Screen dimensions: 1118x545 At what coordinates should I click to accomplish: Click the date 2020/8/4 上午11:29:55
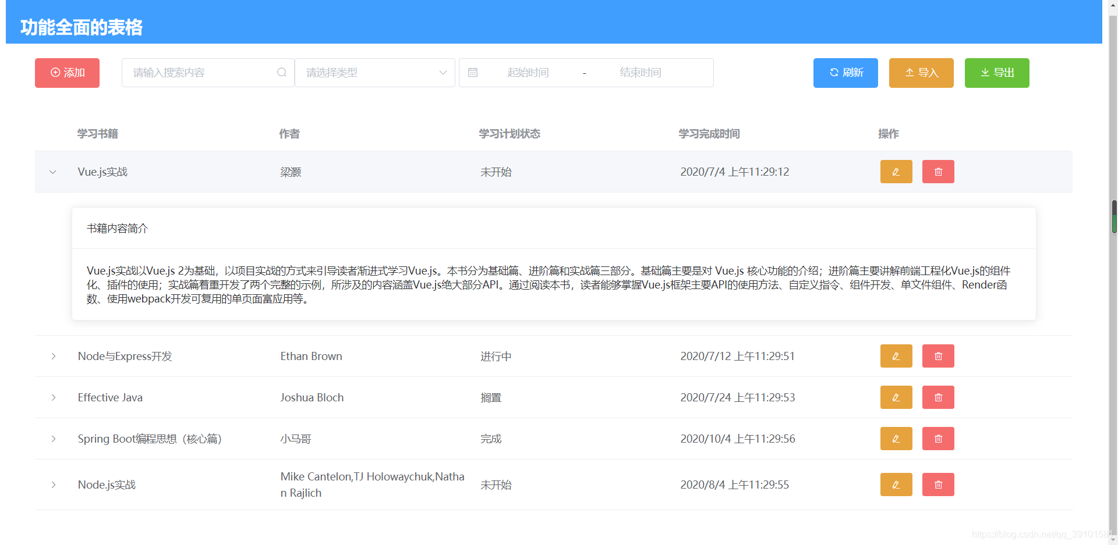point(735,485)
